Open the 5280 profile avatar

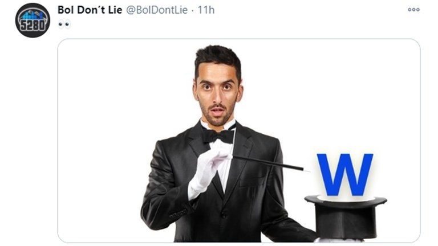(x=33, y=20)
